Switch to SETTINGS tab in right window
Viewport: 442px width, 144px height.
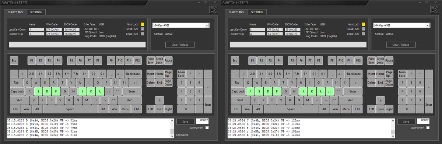click(x=257, y=12)
